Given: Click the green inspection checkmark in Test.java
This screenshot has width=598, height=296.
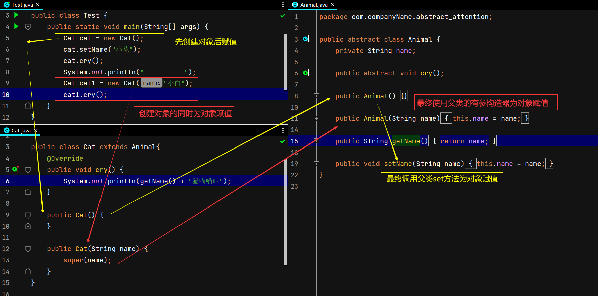Looking at the screenshot, I should click(x=283, y=16).
